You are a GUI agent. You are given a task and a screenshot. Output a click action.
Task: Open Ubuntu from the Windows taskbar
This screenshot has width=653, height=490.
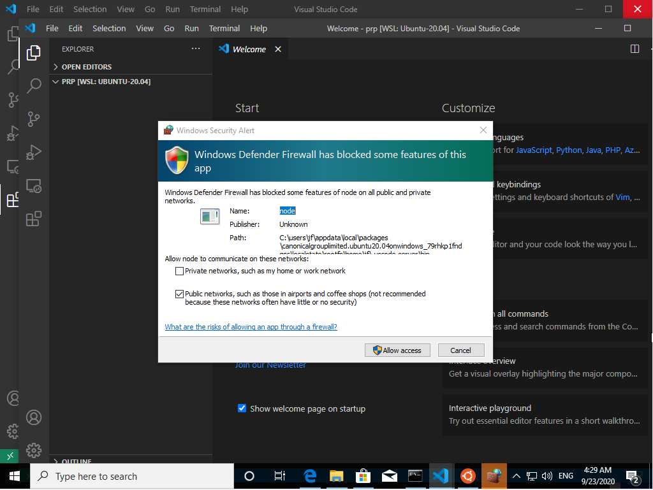coord(469,476)
